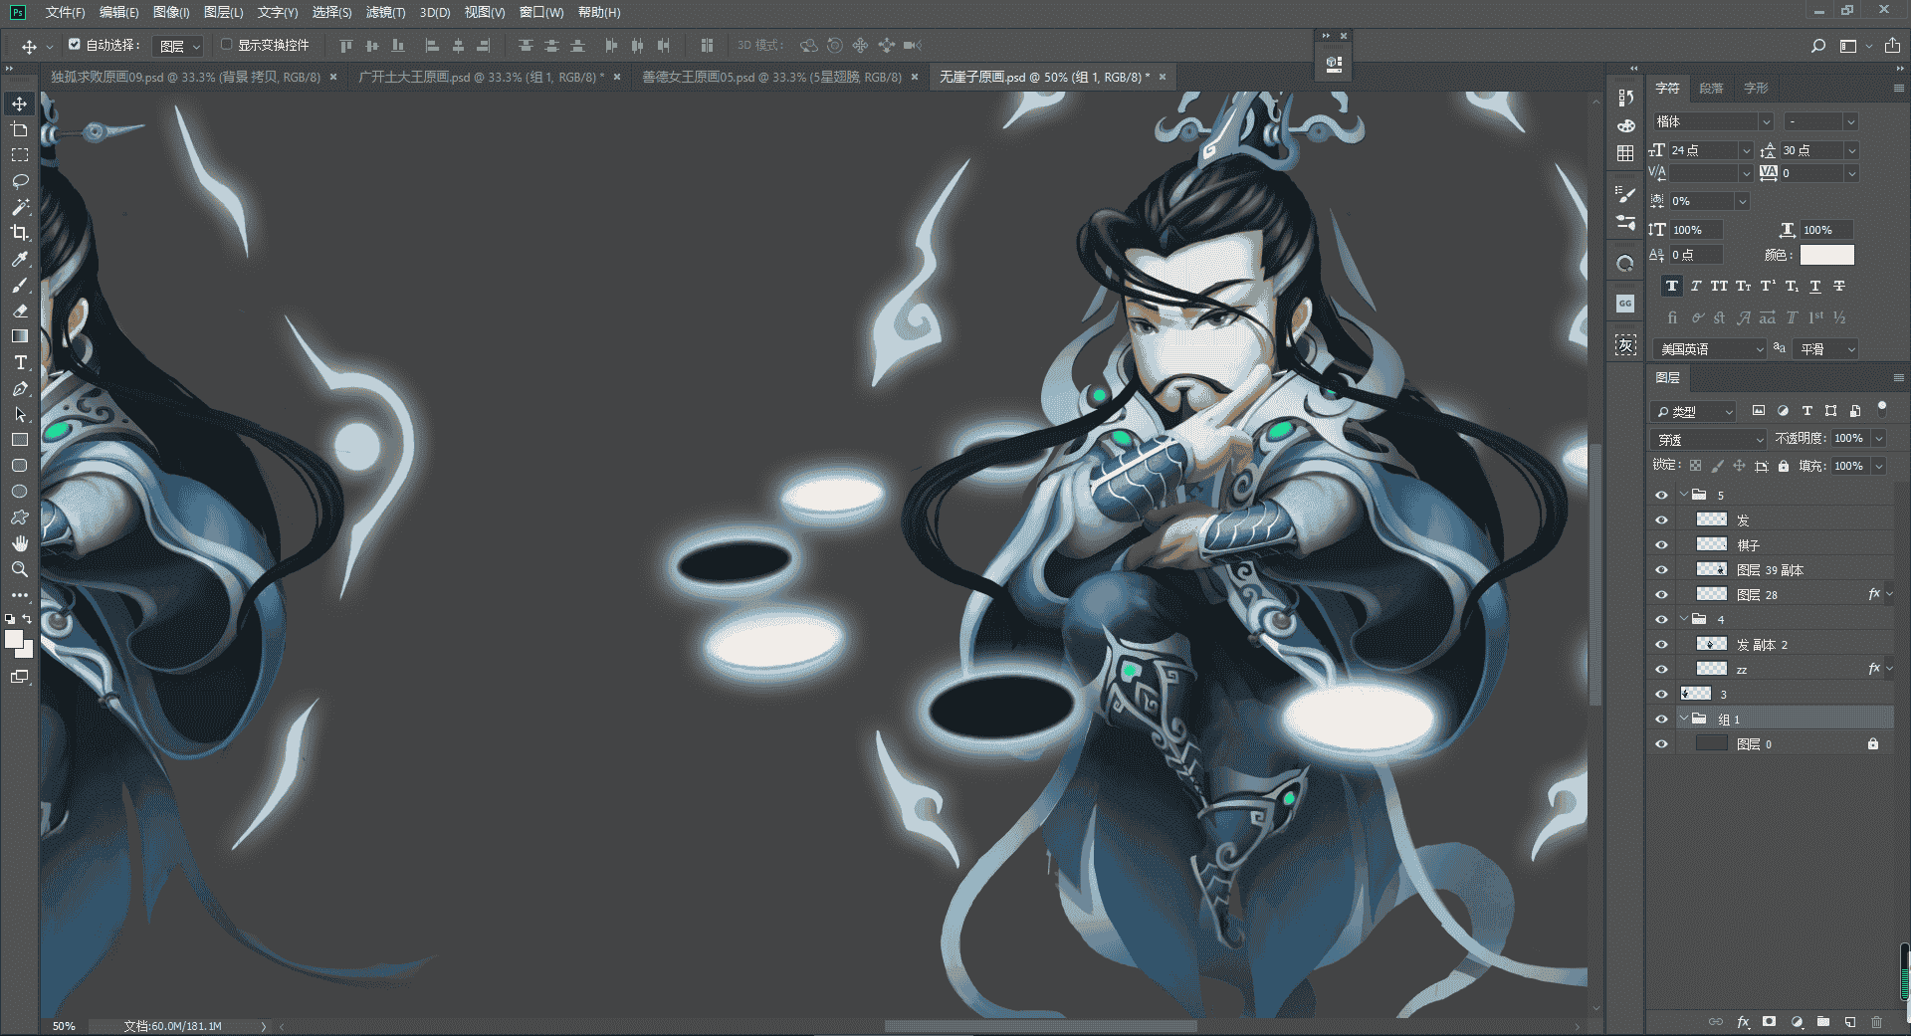Screen dimensions: 1911x1036
Task: Open the 楷体 font family dropdown
Action: pyautogui.click(x=1713, y=121)
